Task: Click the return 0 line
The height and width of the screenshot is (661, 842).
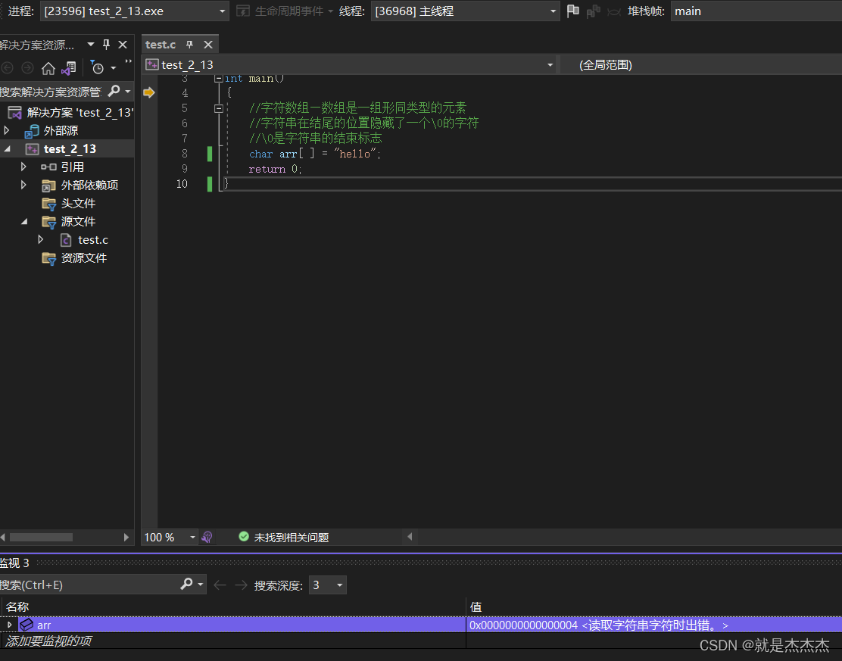Action: click(x=275, y=169)
